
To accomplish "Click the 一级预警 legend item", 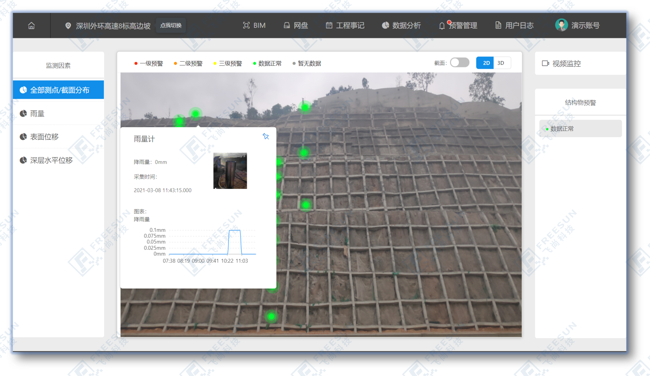I will click(x=148, y=63).
